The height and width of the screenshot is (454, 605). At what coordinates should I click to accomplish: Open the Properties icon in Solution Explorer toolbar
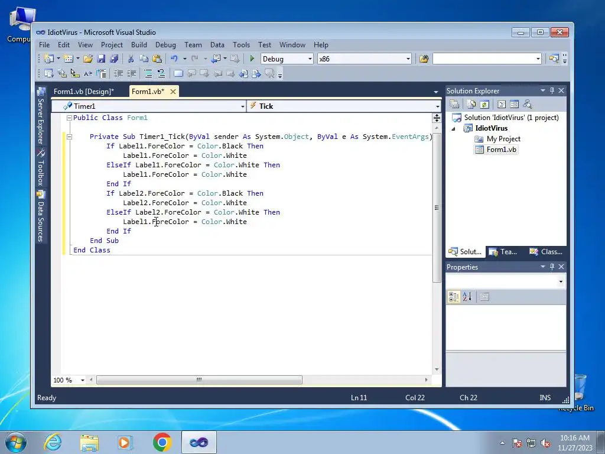[x=454, y=104]
